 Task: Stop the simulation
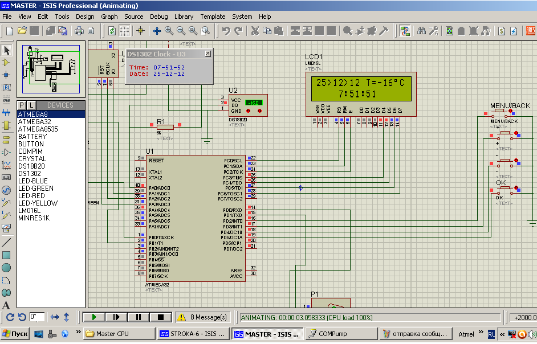[161, 317]
